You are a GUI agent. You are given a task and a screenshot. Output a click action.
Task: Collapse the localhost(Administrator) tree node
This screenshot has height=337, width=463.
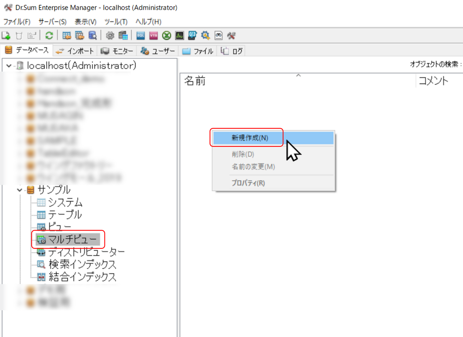8,65
